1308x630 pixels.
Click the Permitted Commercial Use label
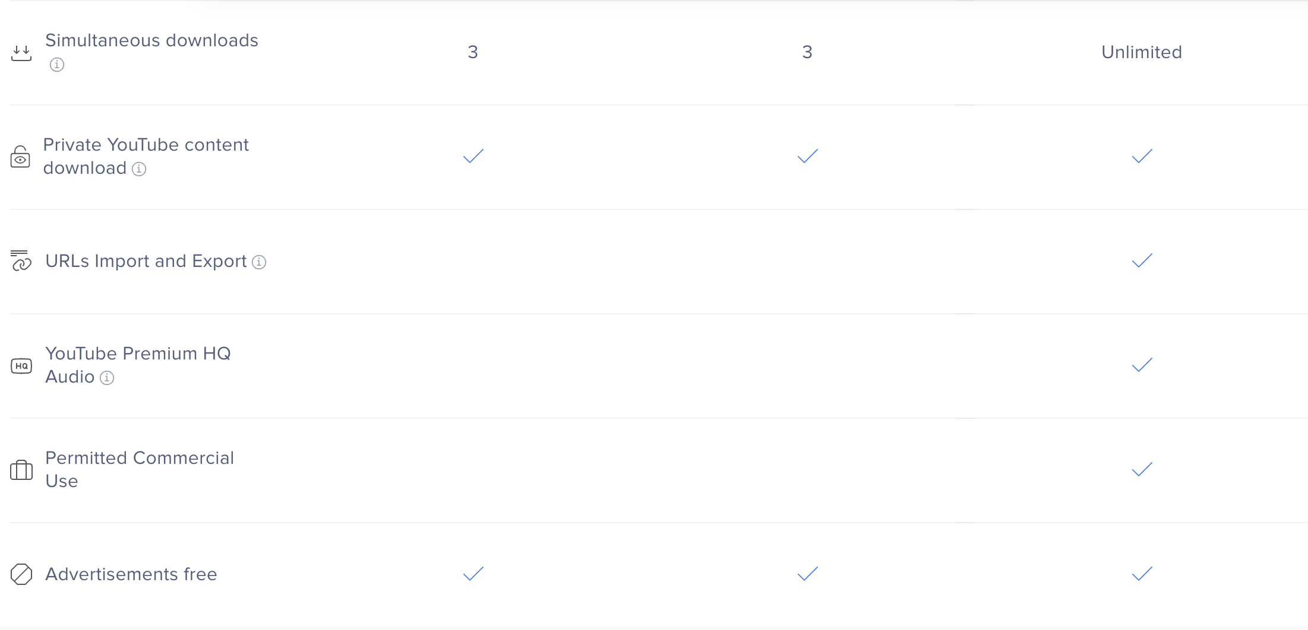[140, 469]
